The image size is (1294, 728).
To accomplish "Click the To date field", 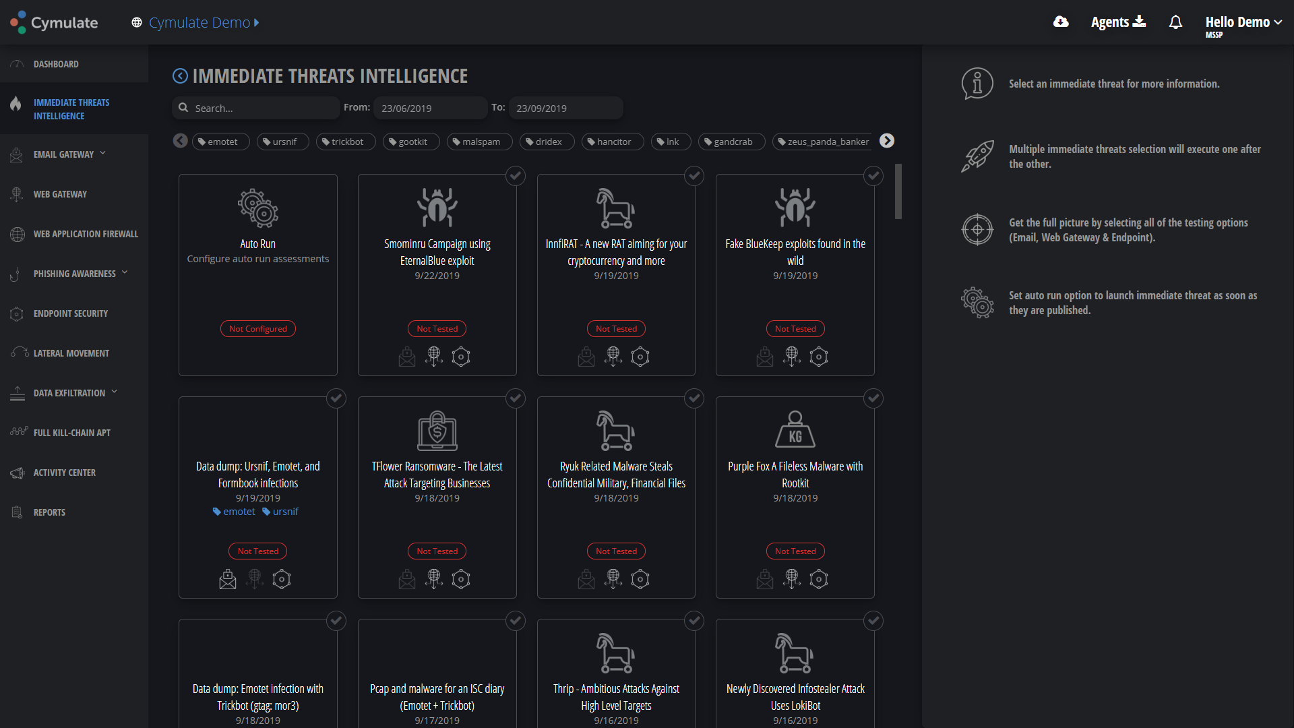I will (565, 108).
